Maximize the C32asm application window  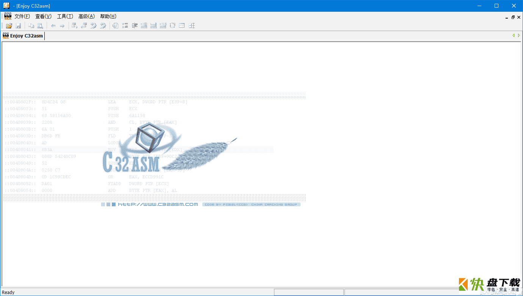coord(496,6)
